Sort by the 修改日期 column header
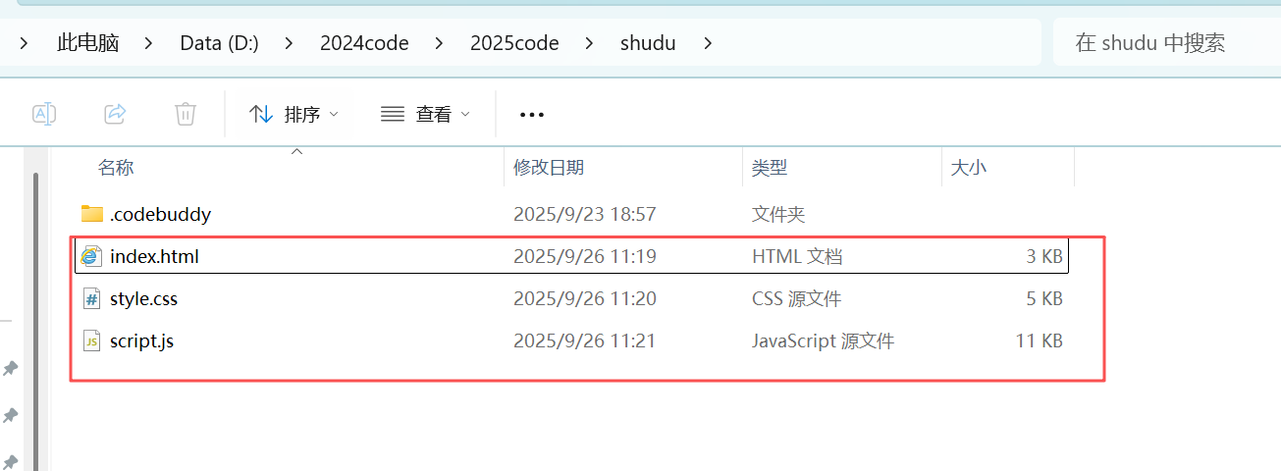This screenshot has height=471, width=1281. 549,168
